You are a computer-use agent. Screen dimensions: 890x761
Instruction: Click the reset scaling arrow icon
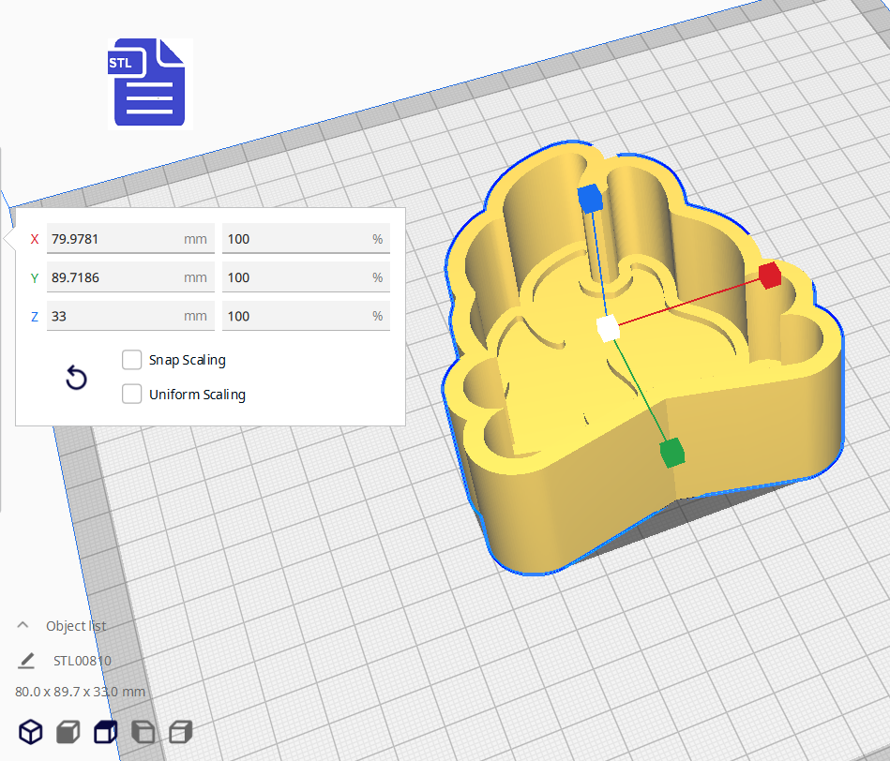pos(76,379)
